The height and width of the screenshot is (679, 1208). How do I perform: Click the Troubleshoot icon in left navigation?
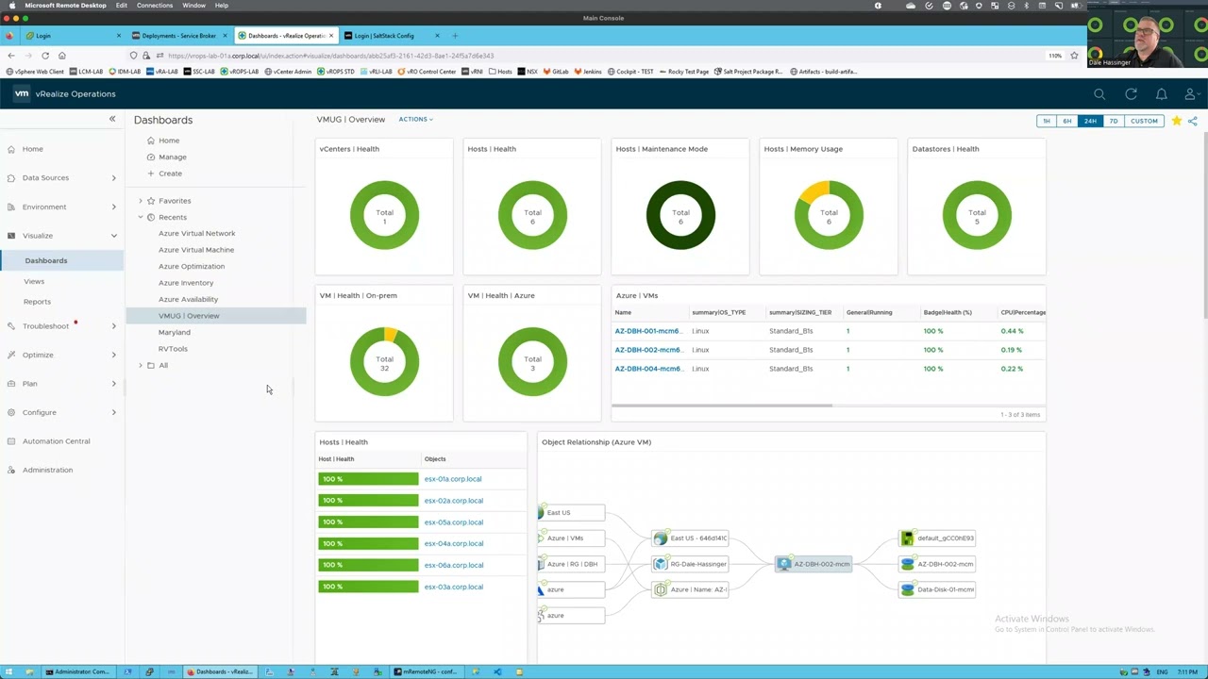(10, 326)
